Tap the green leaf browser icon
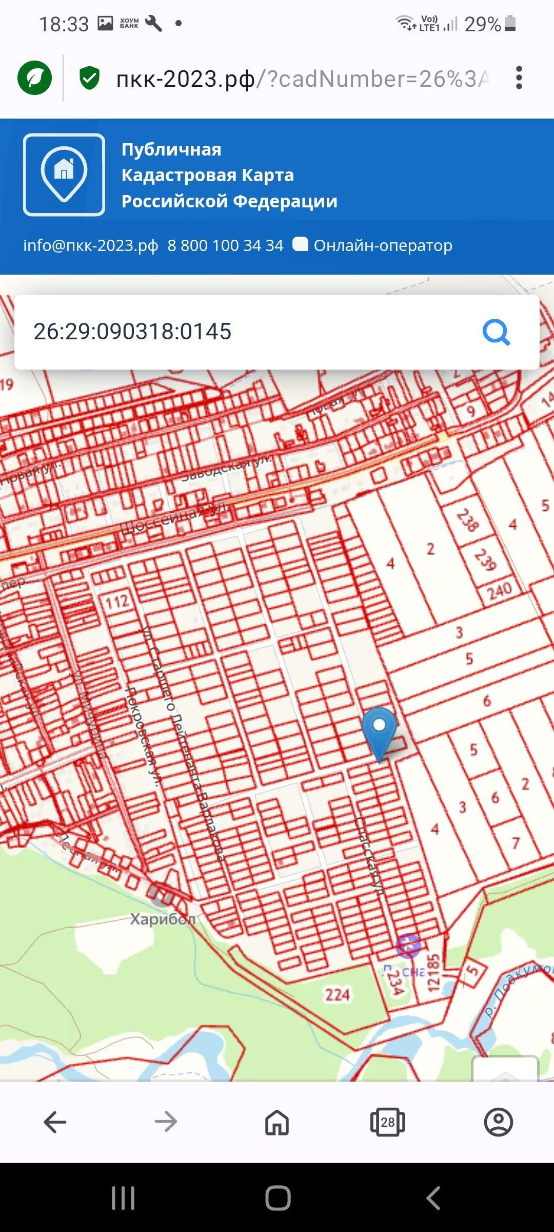 (x=34, y=78)
